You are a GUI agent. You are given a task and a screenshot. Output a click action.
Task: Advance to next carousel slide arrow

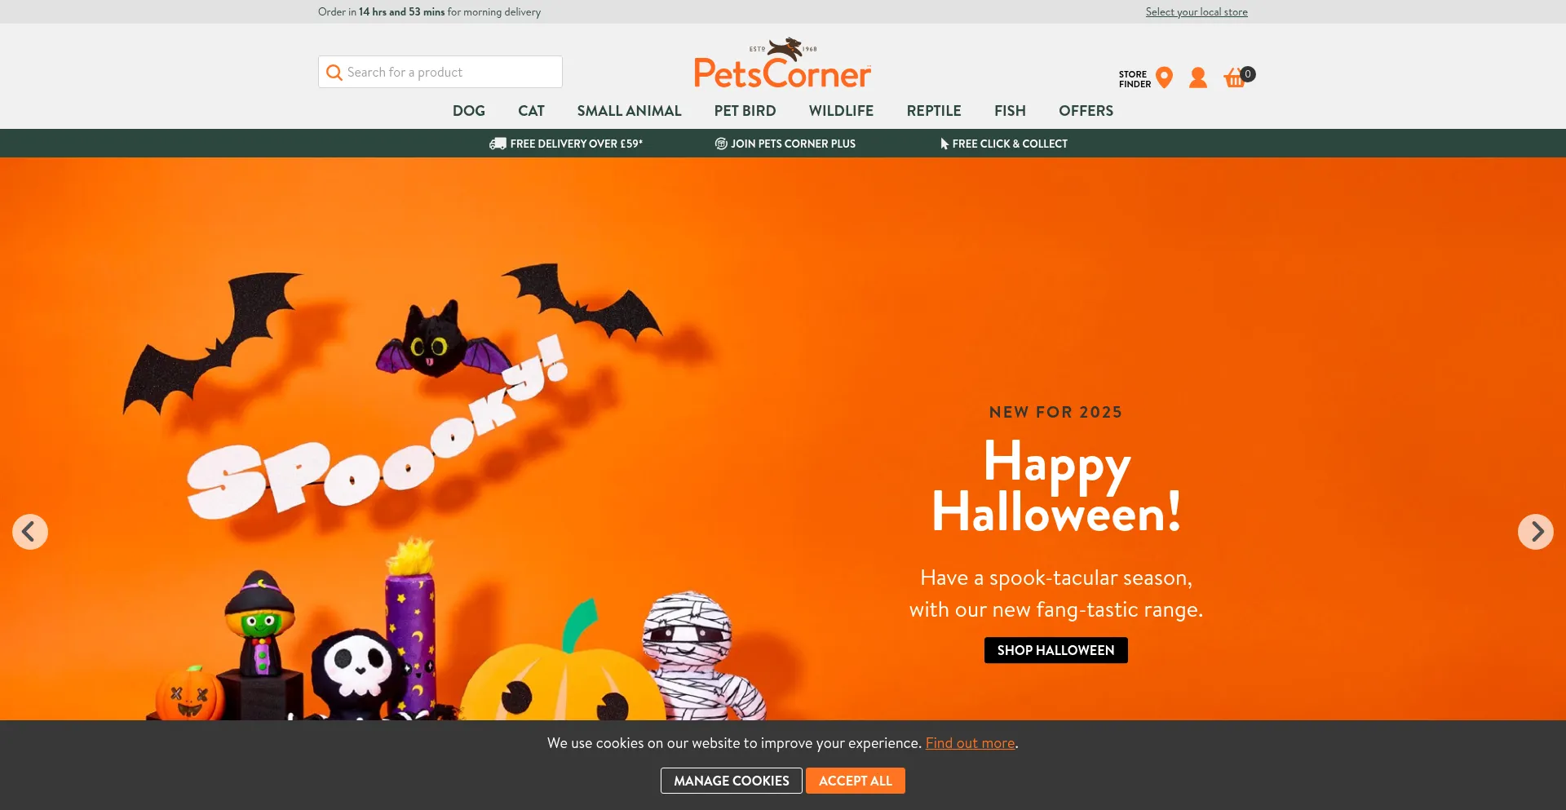(x=1536, y=532)
